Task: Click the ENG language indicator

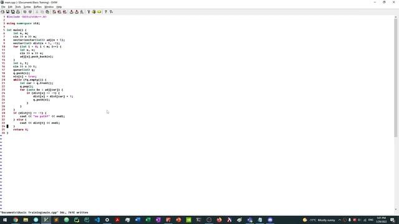Action: pos(371,220)
